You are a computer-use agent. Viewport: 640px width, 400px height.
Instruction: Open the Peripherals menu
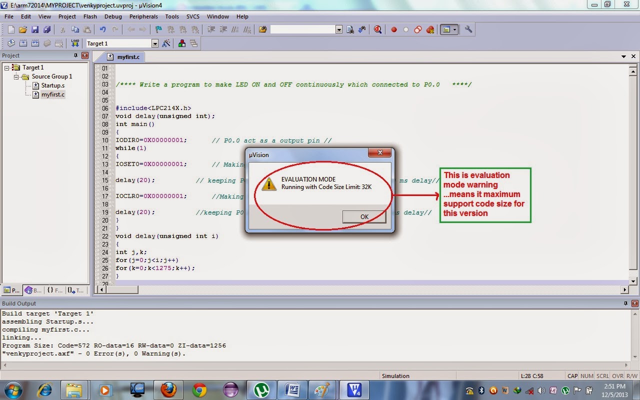coord(143,16)
